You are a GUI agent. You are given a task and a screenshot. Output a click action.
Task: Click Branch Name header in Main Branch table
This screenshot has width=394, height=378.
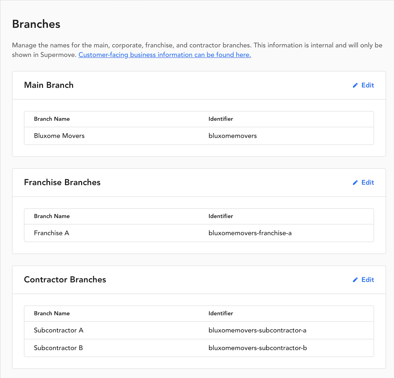52,119
